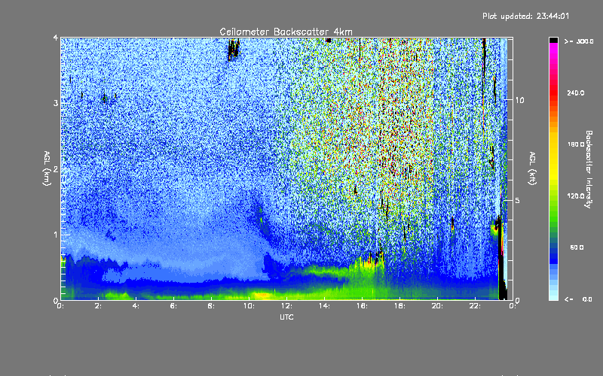Click the '2' km tick on left axis
The width and height of the screenshot is (603, 376).
click(56, 169)
